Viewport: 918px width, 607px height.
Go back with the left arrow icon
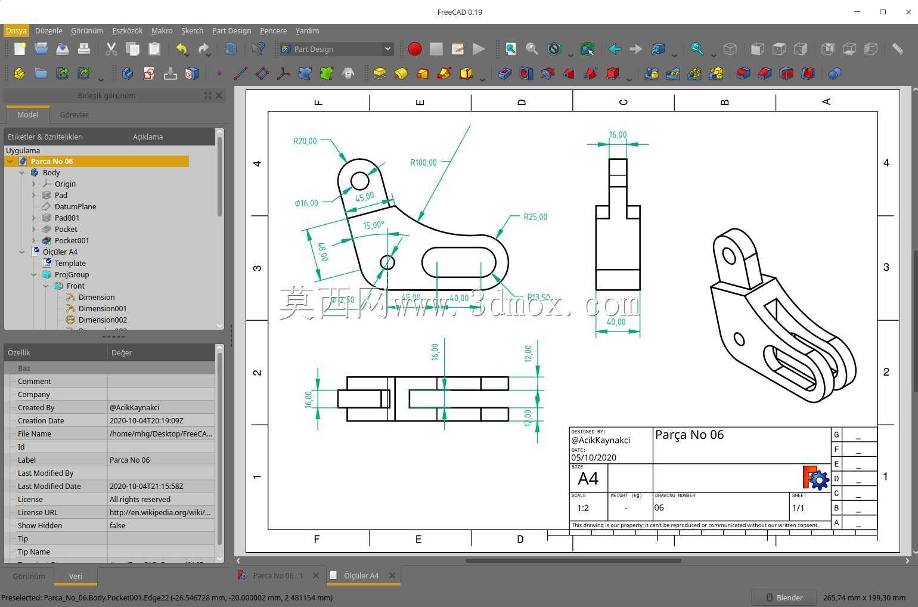pos(615,49)
